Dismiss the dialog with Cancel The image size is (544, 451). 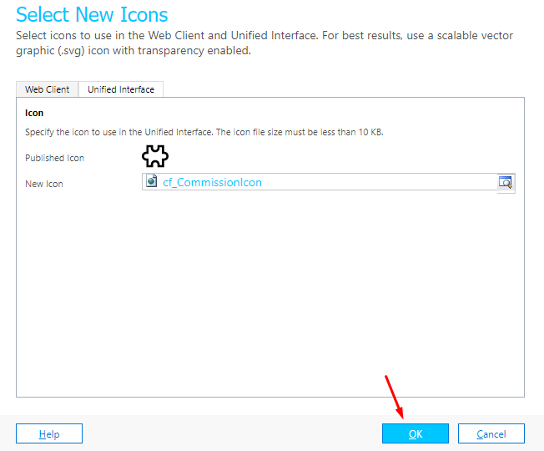[x=491, y=433]
